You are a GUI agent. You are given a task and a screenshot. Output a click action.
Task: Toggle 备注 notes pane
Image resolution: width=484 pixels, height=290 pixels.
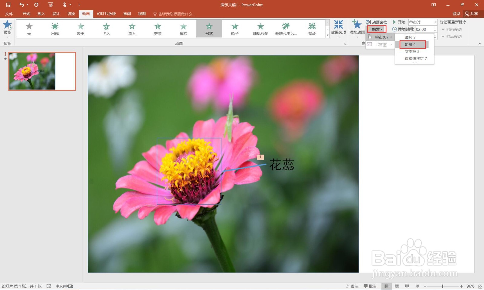[352, 286]
